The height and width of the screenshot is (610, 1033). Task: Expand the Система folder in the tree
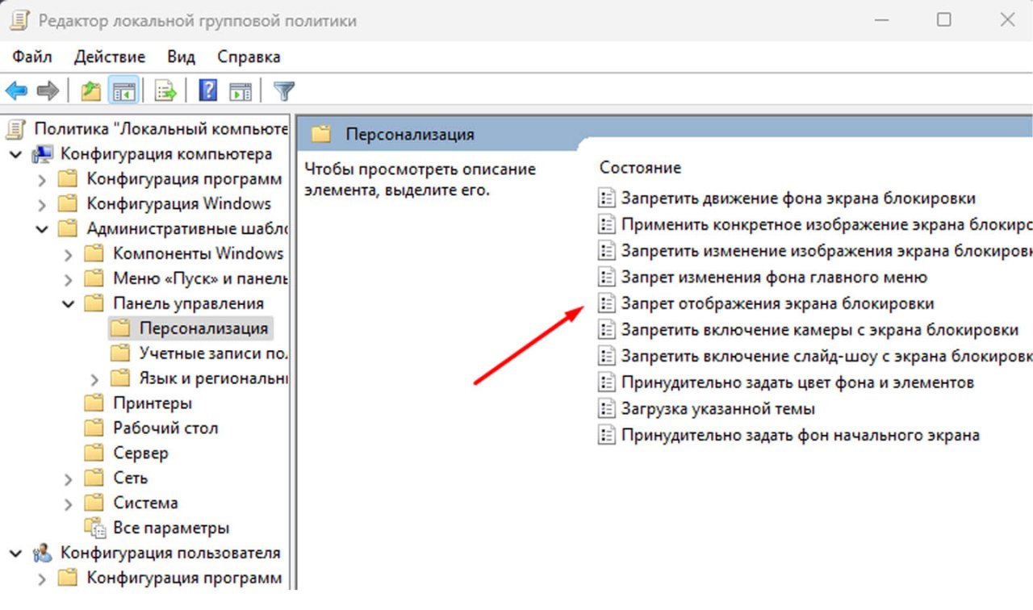tap(69, 503)
